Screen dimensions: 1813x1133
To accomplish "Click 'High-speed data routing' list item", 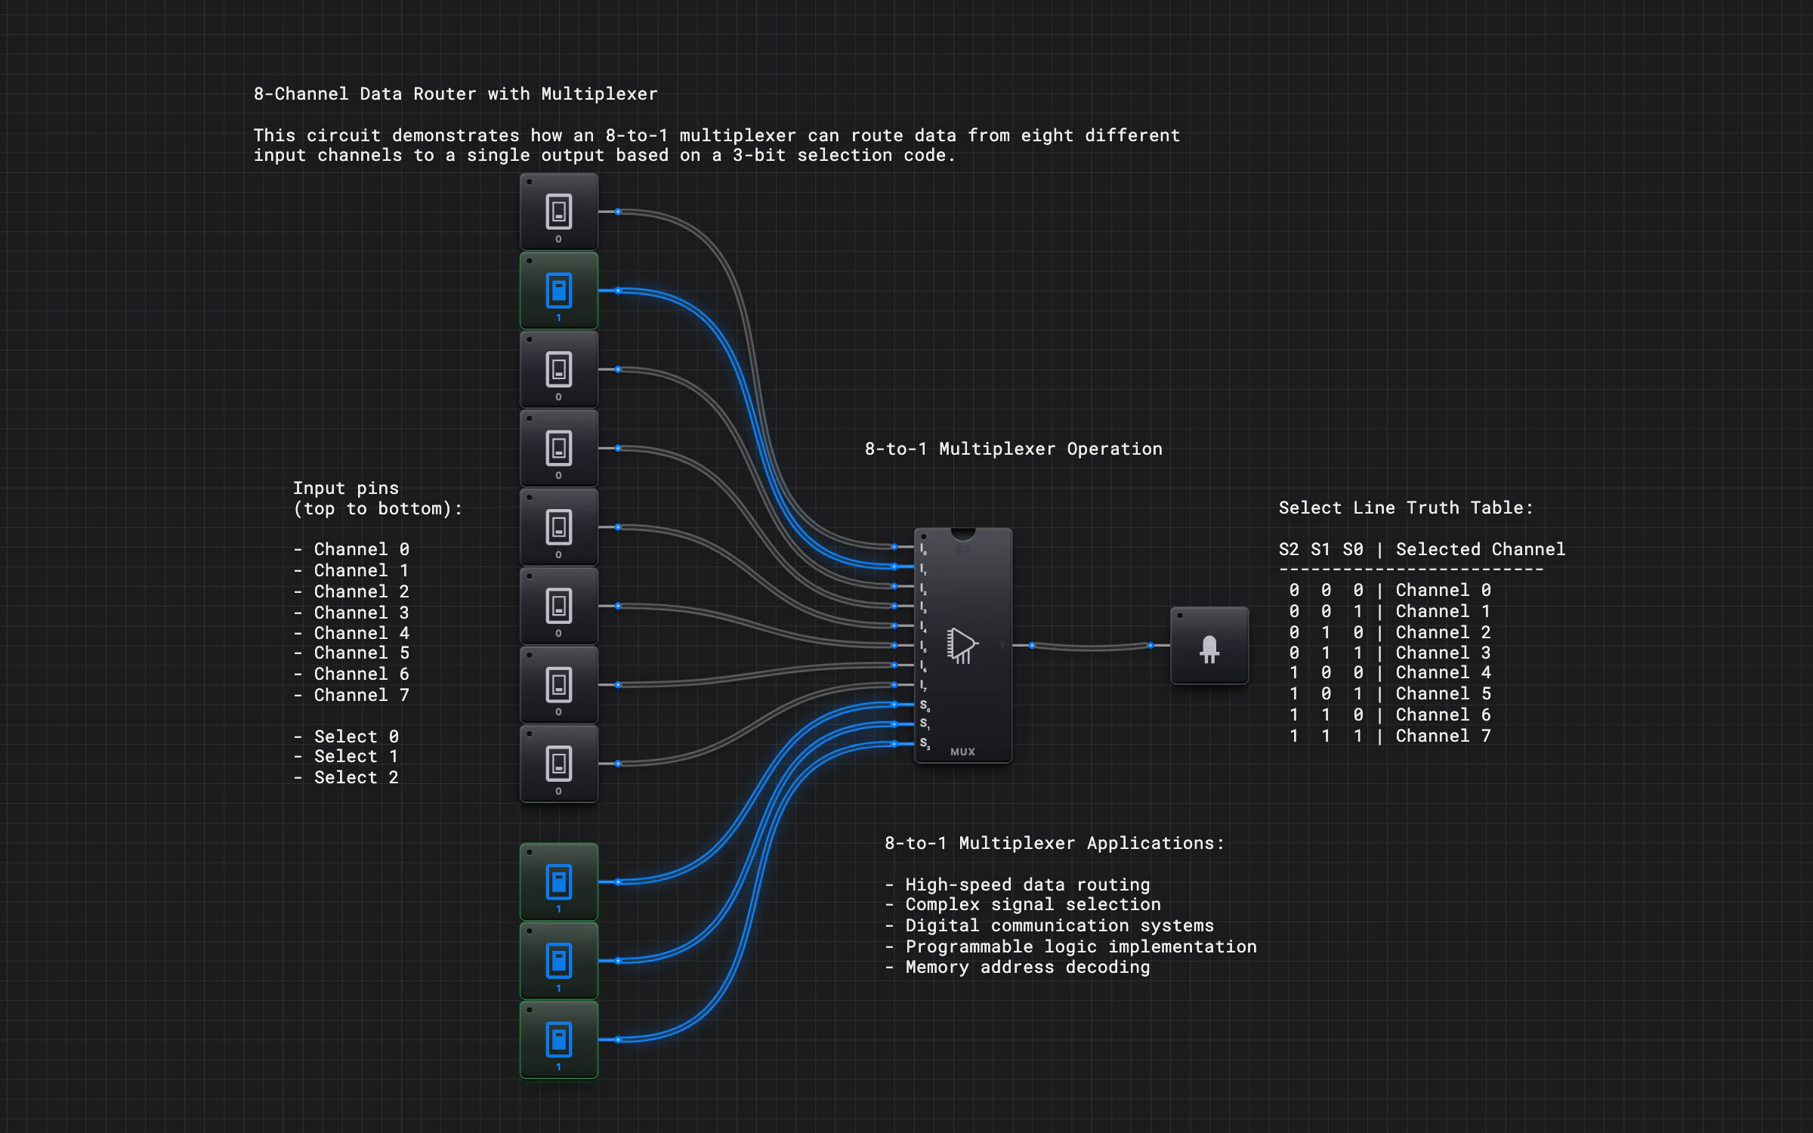I will (1018, 884).
